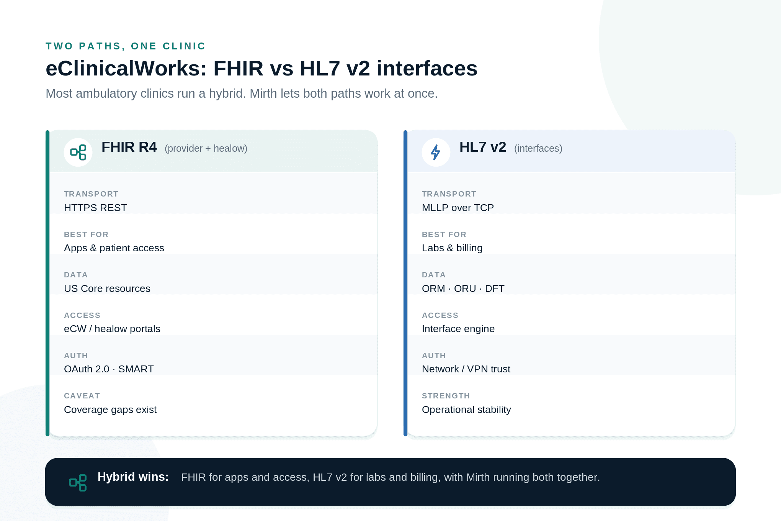Image resolution: width=781 pixels, height=521 pixels.
Task: Click the 'Hybrid wins:' bold label
Action: tap(133, 477)
